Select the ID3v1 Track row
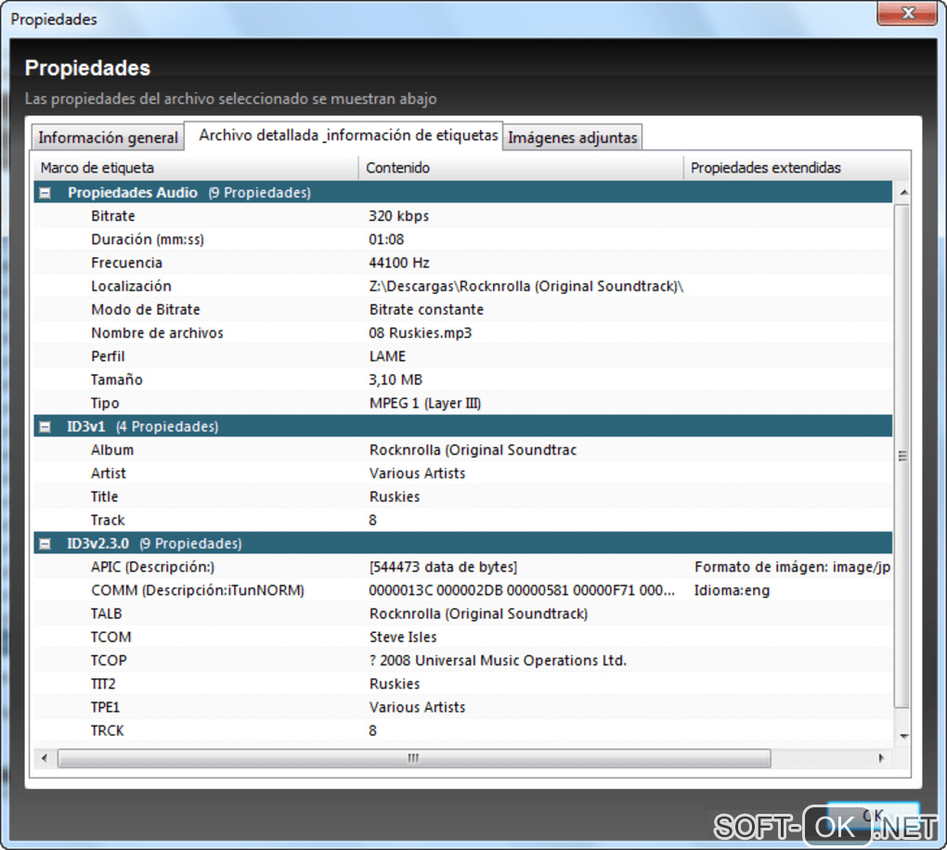The height and width of the screenshot is (850, 947). pos(462,521)
